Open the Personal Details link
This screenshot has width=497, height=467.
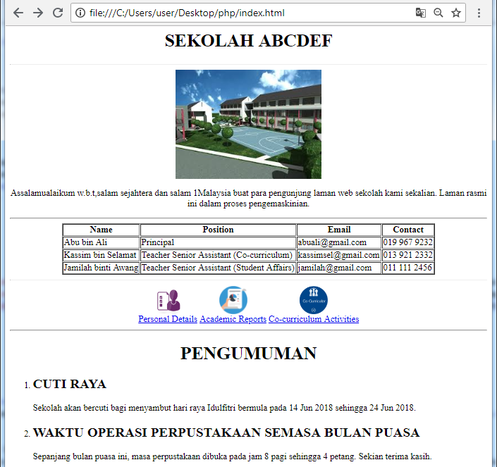click(168, 319)
